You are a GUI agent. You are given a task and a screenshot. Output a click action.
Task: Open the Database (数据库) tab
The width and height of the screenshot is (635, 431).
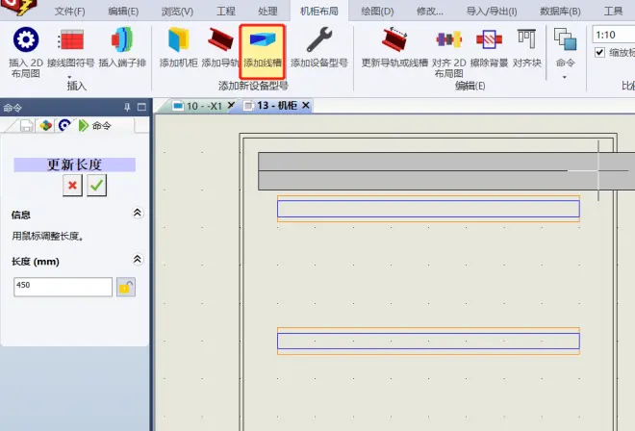click(x=560, y=11)
